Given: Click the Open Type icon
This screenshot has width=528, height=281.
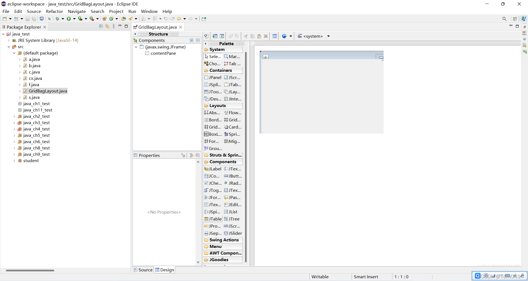Looking at the screenshot, I should [x=123, y=19].
